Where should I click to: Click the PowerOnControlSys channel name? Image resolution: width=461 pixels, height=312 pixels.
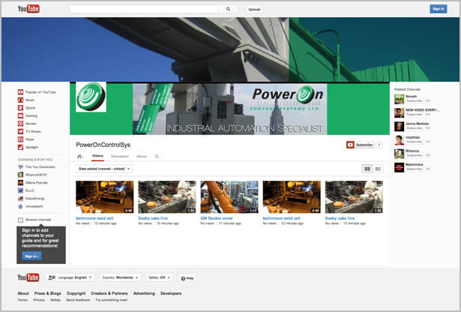pyautogui.click(x=103, y=145)
